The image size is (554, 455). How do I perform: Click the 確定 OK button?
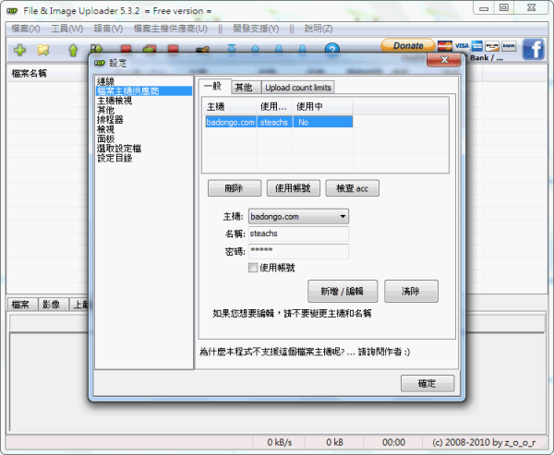428,383
